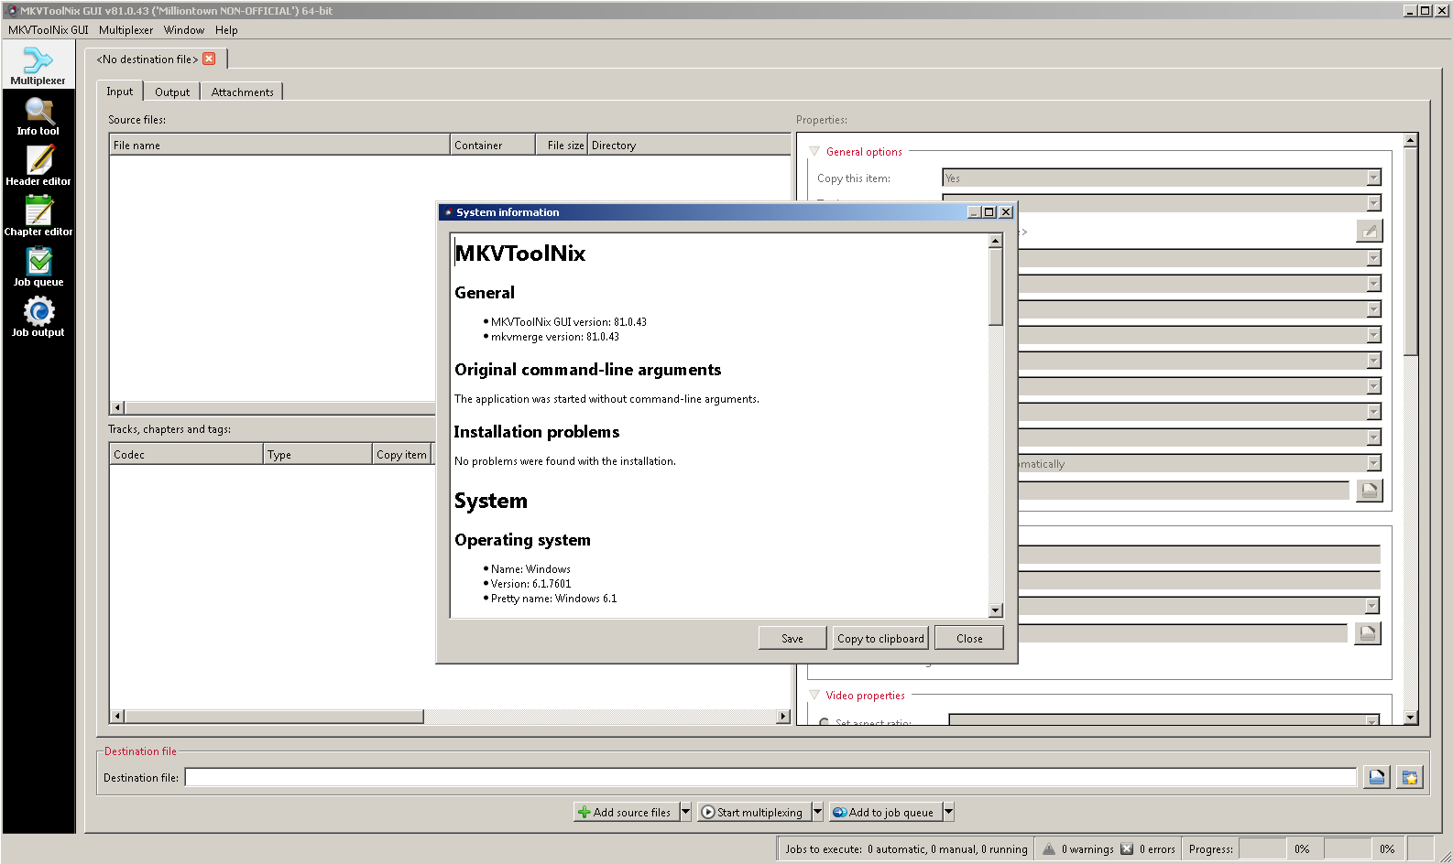This screenshot has width=1453, height=864.
Task: Open the Info tool
Action: pos(38,116)
